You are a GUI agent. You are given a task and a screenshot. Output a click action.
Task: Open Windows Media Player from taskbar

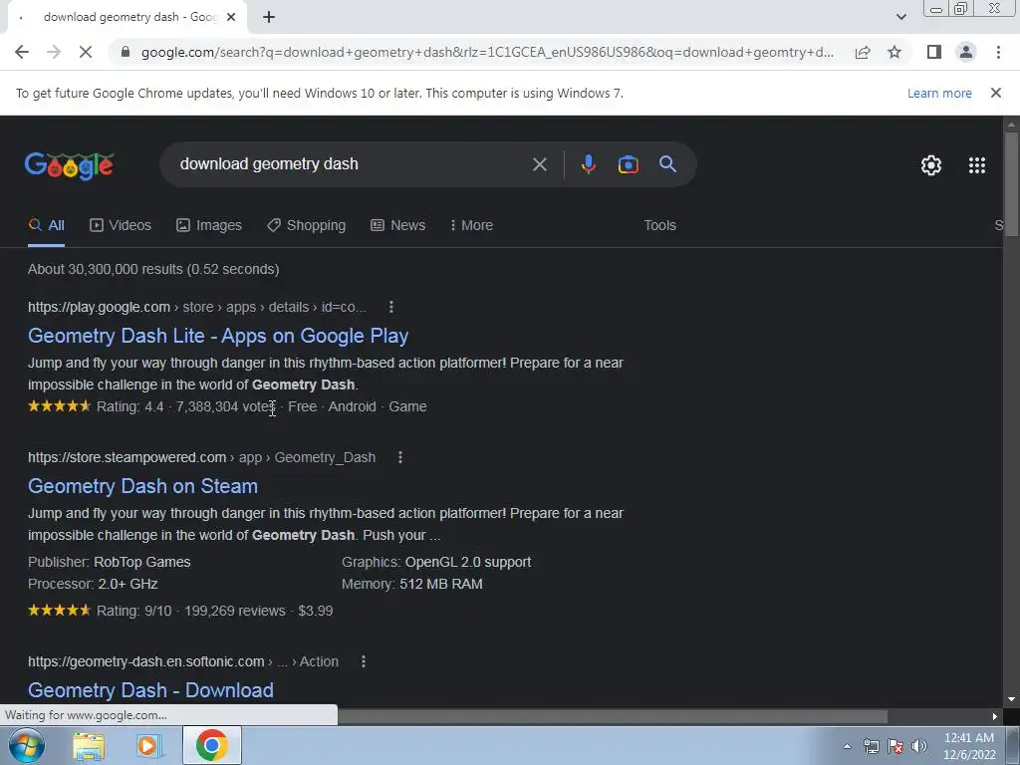click(149, 745)
